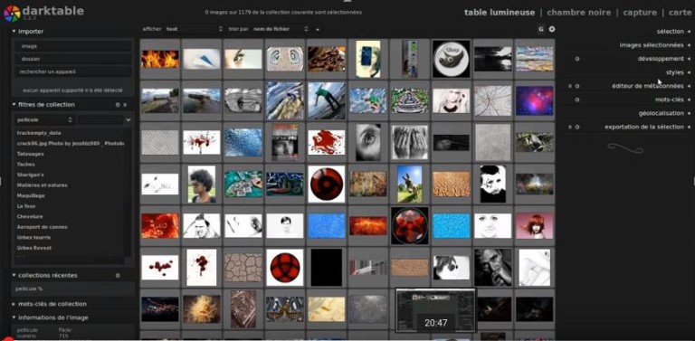Click the darktable logo icon

(x=11, y=14)
